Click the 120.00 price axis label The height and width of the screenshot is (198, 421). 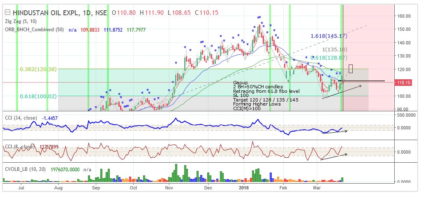404,69
